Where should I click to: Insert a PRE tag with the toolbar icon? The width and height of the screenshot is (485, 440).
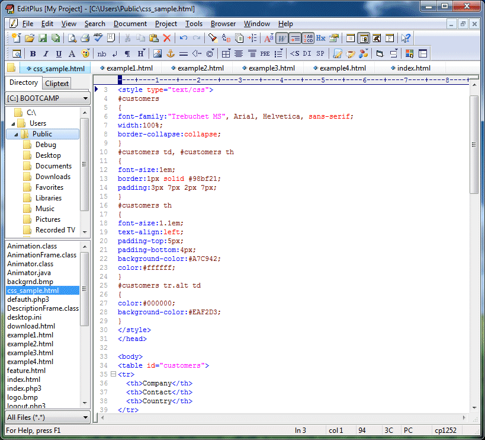click(x=264, y=53)
